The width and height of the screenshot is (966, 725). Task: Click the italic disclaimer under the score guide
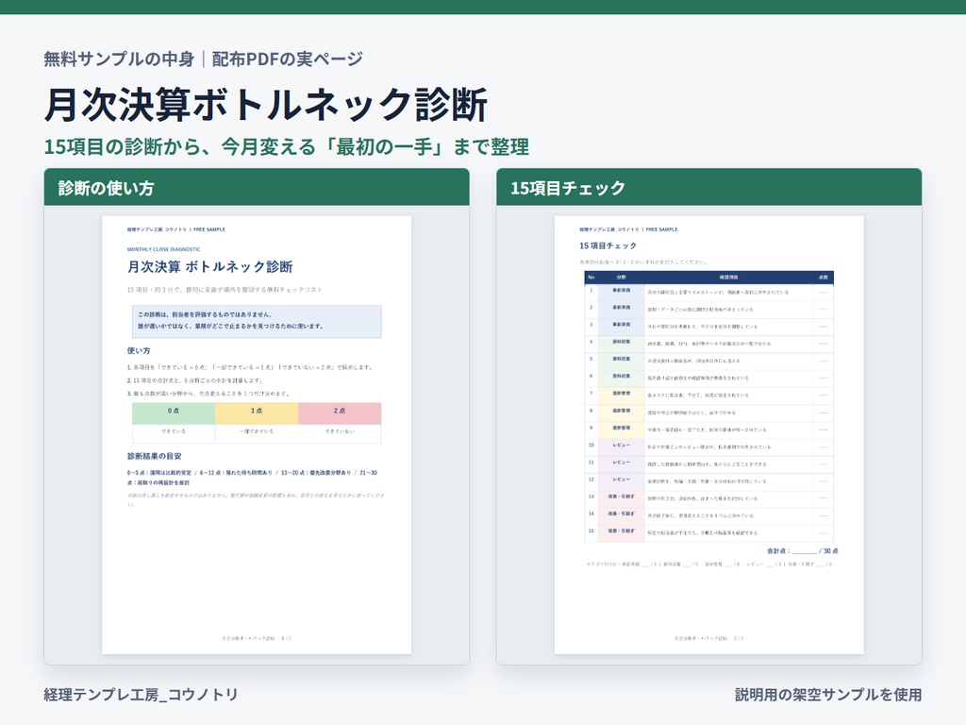(x=255, y=500)
